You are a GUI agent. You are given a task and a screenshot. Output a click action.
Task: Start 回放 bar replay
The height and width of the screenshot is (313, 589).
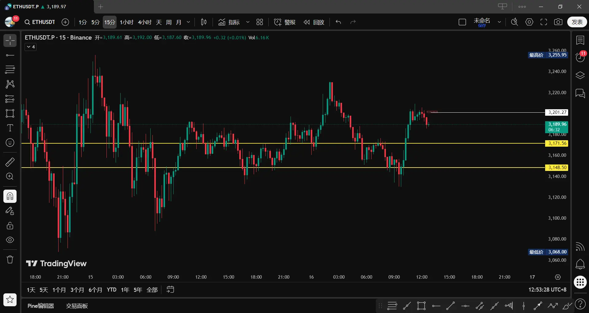point(314,22)
